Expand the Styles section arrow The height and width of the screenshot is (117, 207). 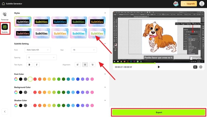105,13
